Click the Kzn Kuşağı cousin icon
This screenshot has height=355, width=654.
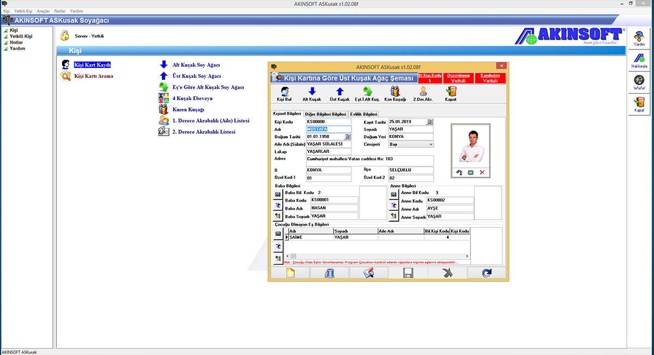coord(395,92)
